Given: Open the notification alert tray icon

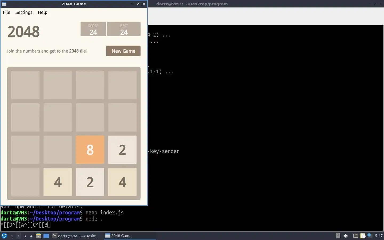Looking at the screenshot, I should (x=370, y=235).
